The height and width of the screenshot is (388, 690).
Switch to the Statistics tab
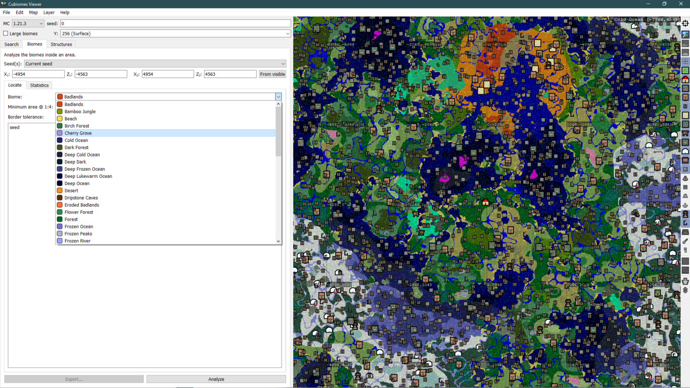click(x=39, y=85)
